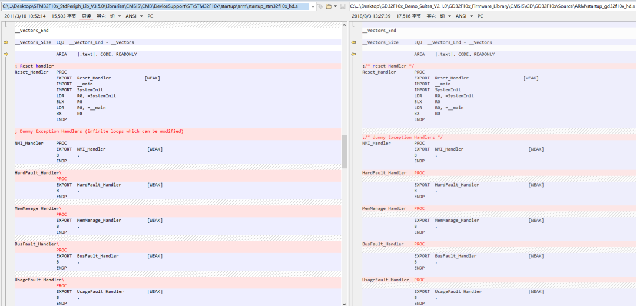
Task: Click the left pane scroll down arrow
Action: click(344, 303)
